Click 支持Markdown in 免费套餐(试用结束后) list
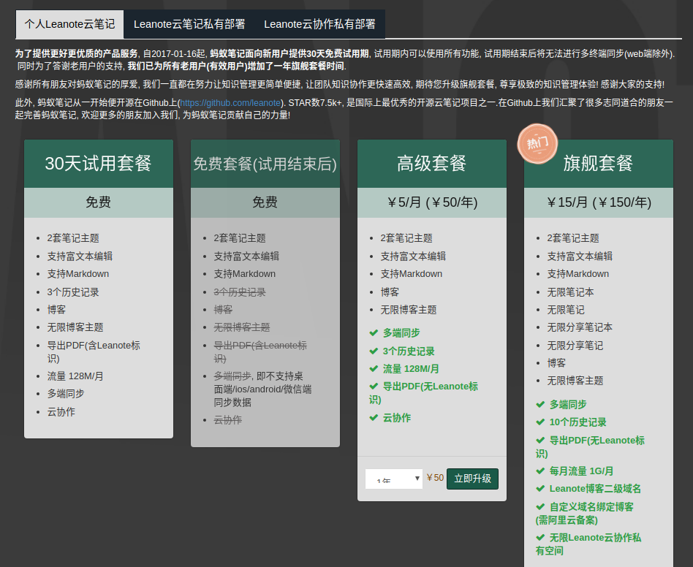Screen dimensions: 693x567 pyautogui.click(x=244, y=274)
